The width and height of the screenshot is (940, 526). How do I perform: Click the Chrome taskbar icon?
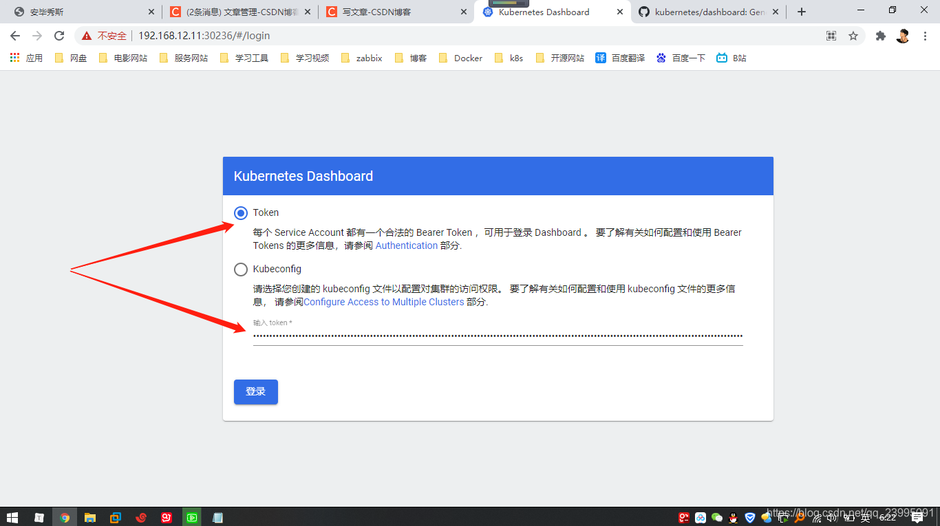[x=65, y=517]
